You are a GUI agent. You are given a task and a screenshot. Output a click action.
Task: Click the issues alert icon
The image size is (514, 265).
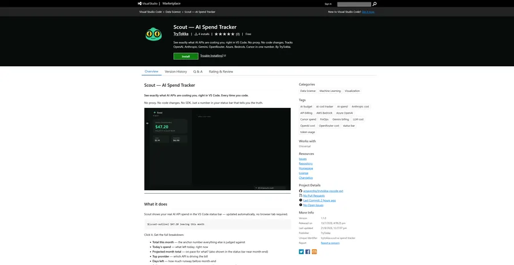300,205
